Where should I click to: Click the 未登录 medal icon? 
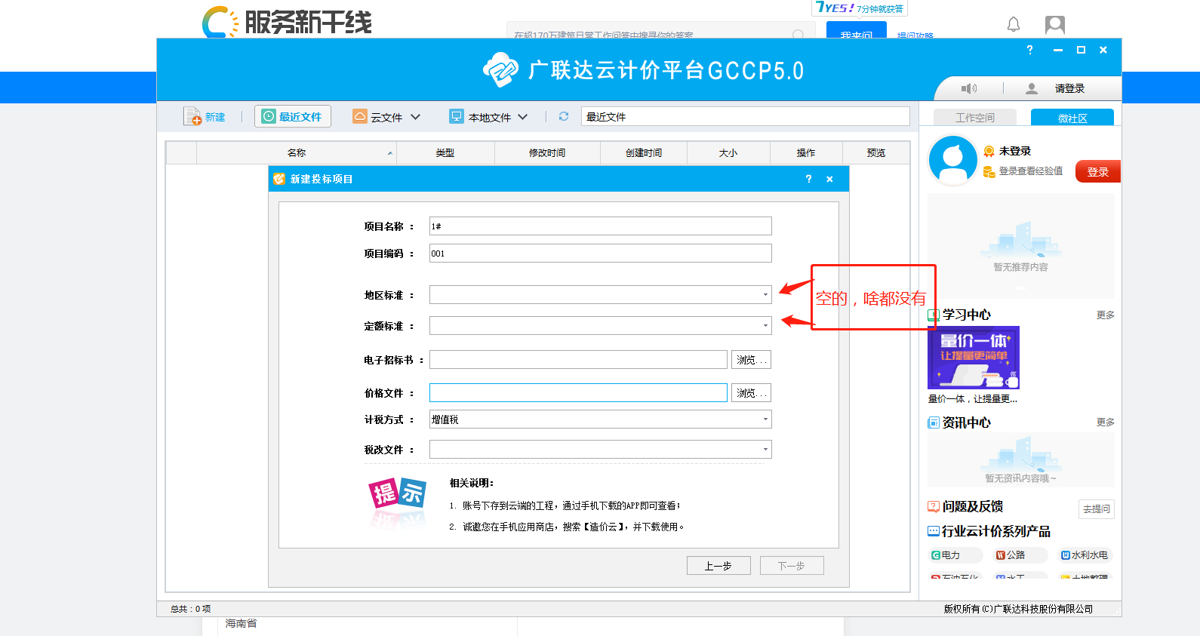[x=989, y=152]
